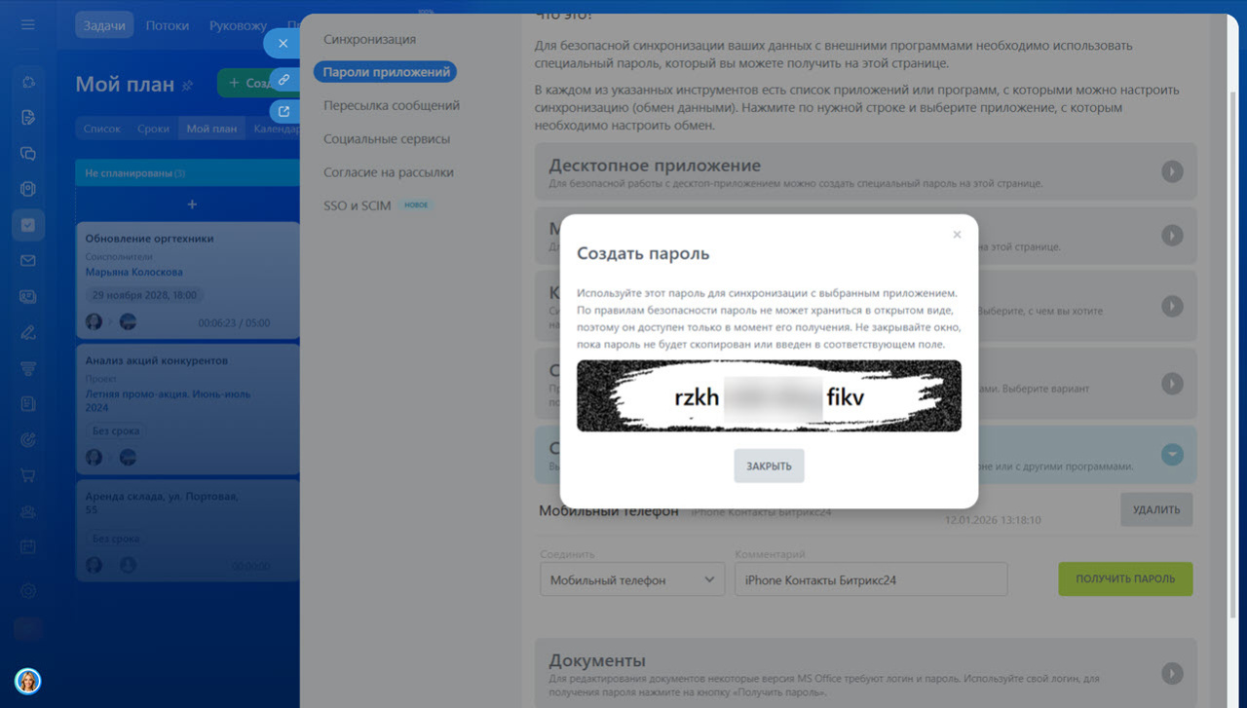Click the Десктопное приложение section title

tap(655, 166)
